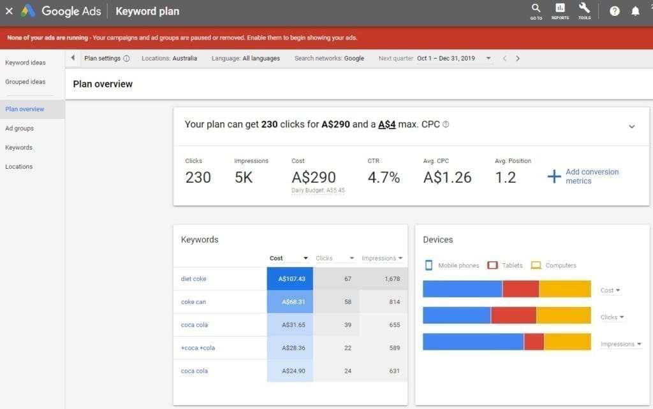Open the Clicks dropdown beside the Devices chart
This screenshot has height=409, width=653.
[x=612, y=317]
